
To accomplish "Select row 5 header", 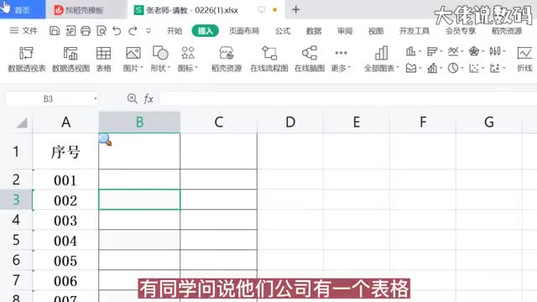I will 16,240.
